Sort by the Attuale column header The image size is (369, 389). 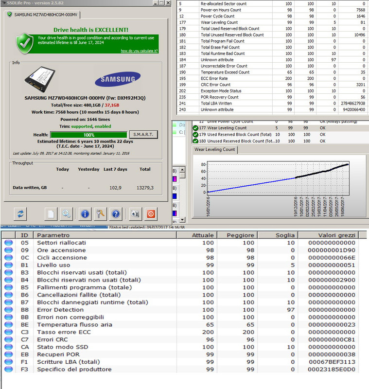coord(197,235)
